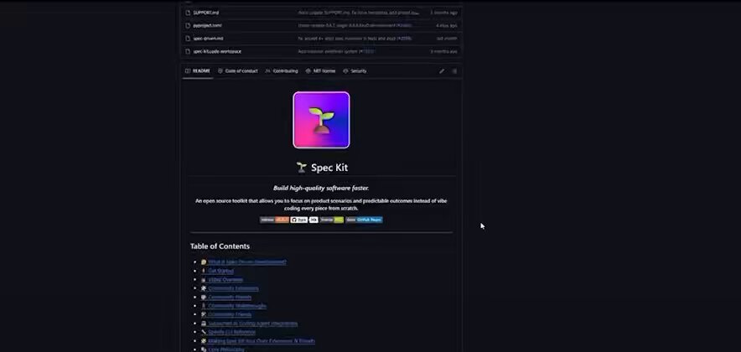
Task: Open the pyproject.toml row commit message
Action: click(355, 25)
